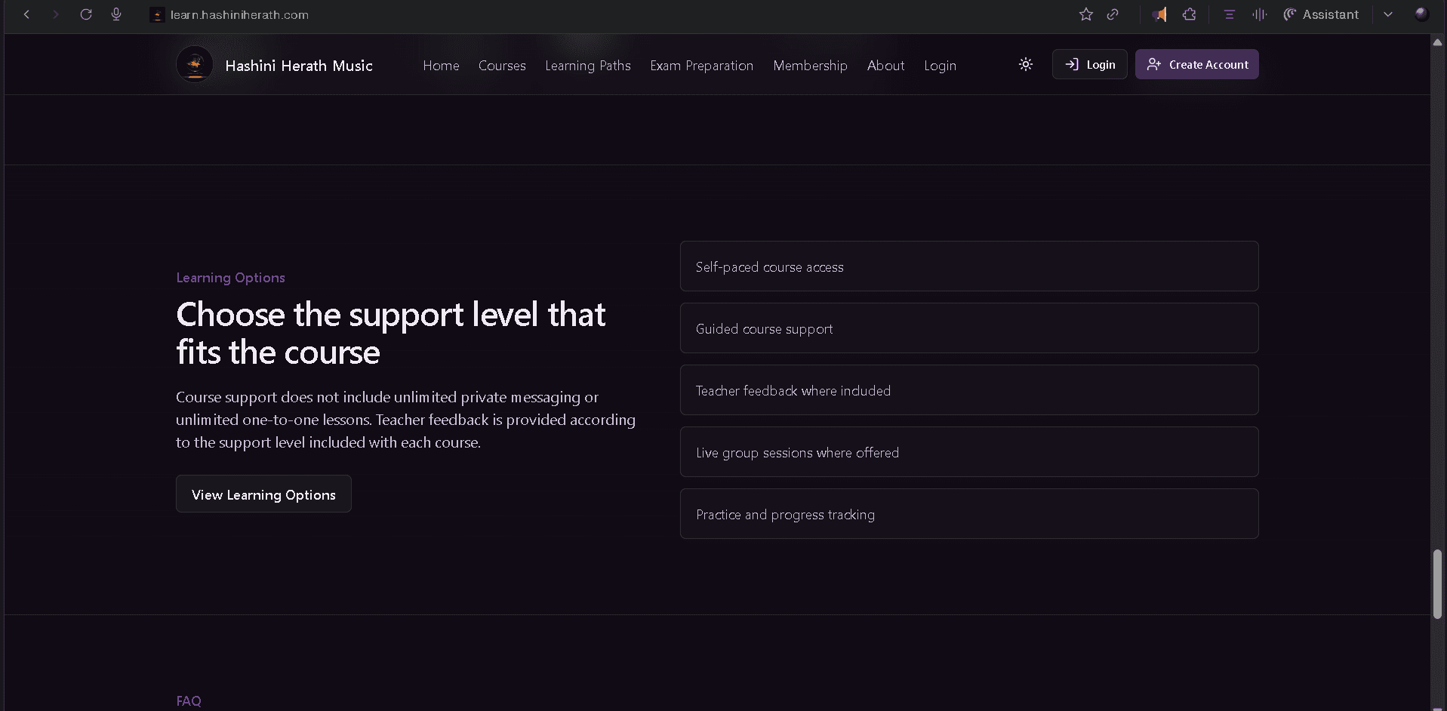Toggle the light/dark theme sun icon
The height and width of the screenshot is (711, 1447).
(1026, 64)
